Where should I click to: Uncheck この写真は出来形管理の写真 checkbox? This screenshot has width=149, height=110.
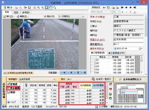pos(4,73)
